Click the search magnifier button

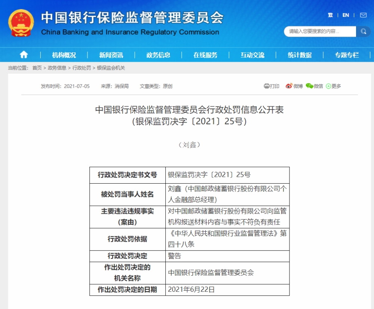pyautogui.click(x=363, y=31)
